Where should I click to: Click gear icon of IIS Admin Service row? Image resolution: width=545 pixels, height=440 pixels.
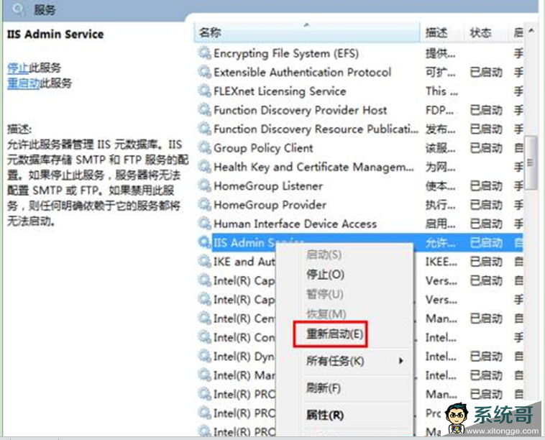(204, 242)
